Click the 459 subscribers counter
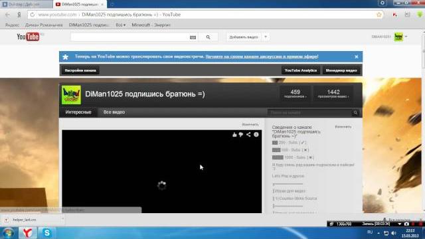 [295, 94]
